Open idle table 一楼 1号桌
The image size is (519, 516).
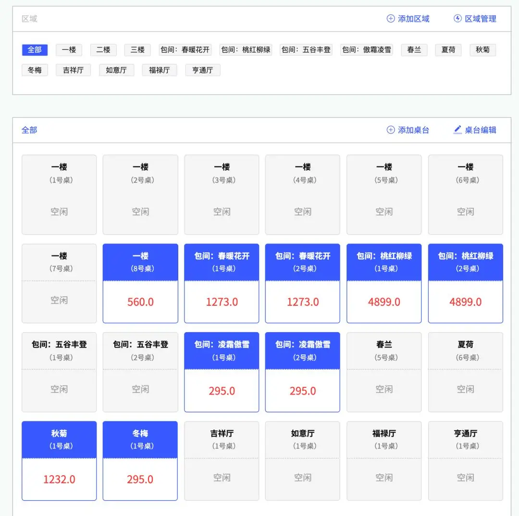coord(59,195)
